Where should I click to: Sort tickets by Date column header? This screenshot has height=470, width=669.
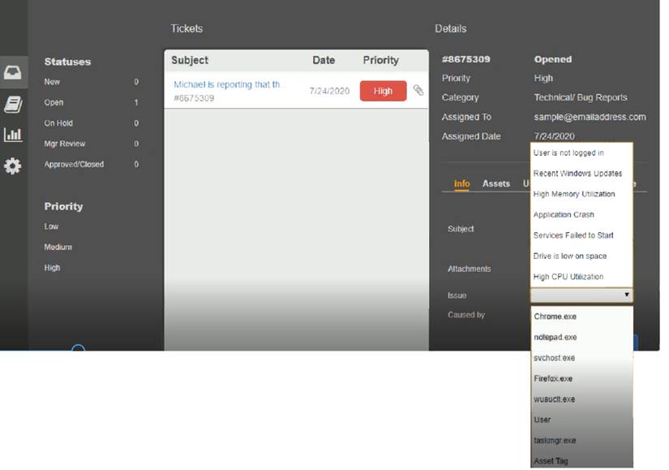tap(323, 60)
